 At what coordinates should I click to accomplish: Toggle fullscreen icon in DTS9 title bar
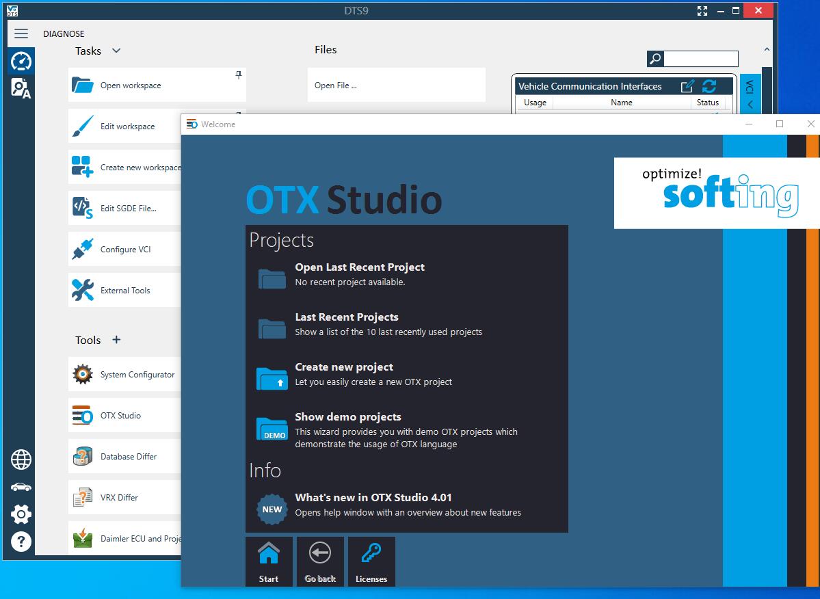pyautogui.click(x=702, y=11)
